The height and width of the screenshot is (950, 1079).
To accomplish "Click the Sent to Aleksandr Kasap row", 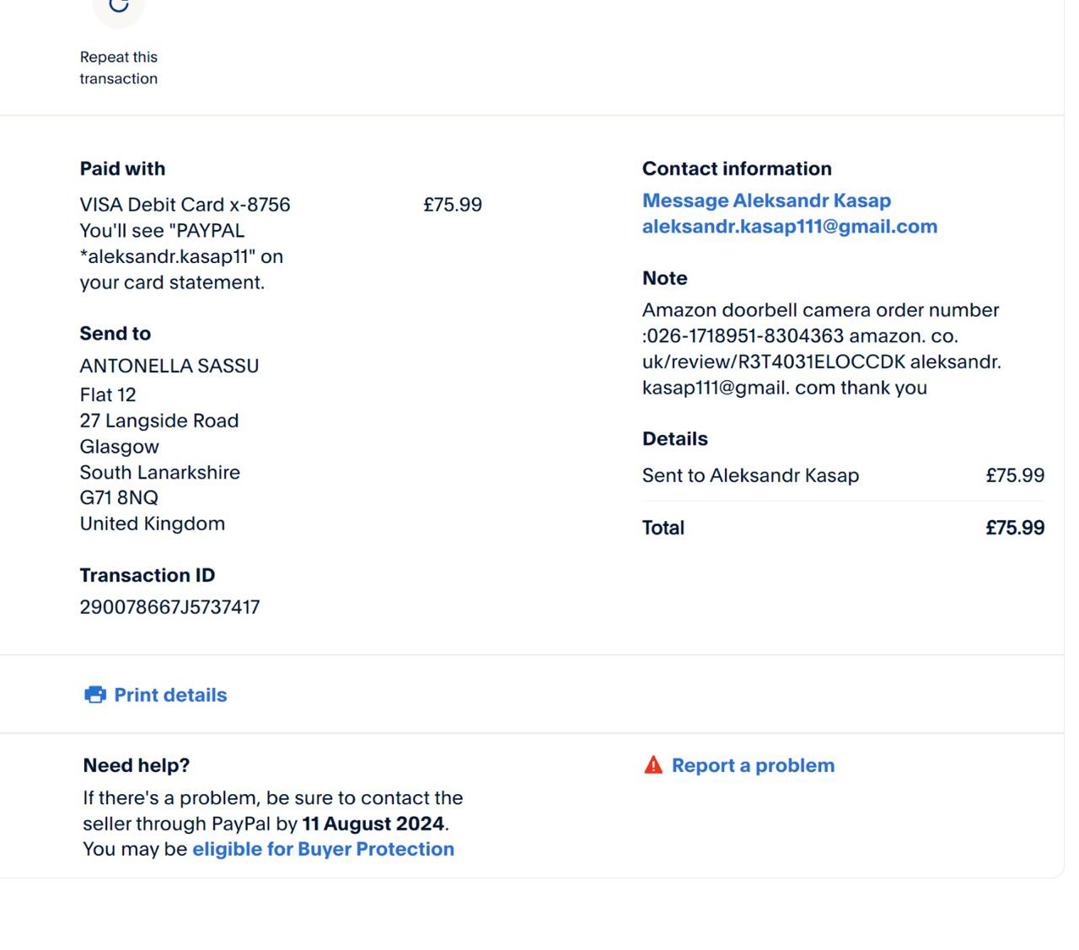I will [x=750, y=475].
